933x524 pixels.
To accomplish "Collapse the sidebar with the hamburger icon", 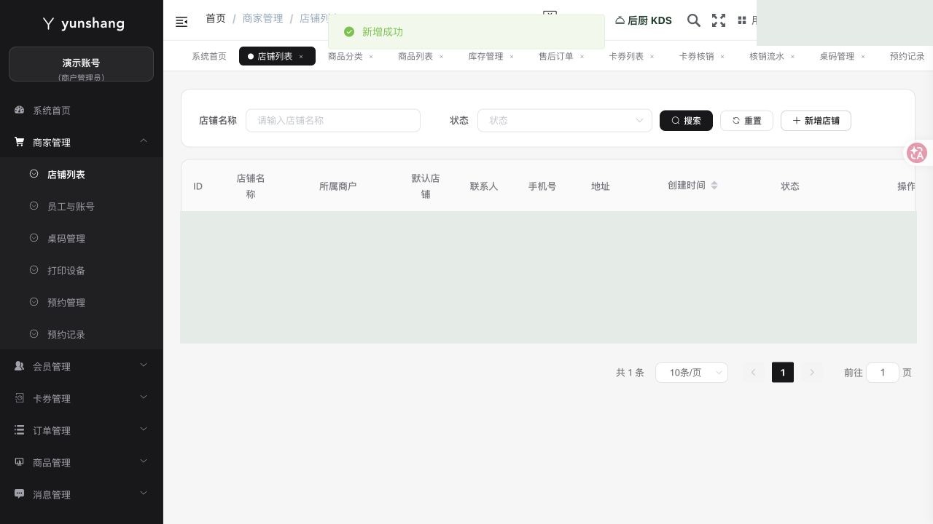I will [x=181, y=22].
